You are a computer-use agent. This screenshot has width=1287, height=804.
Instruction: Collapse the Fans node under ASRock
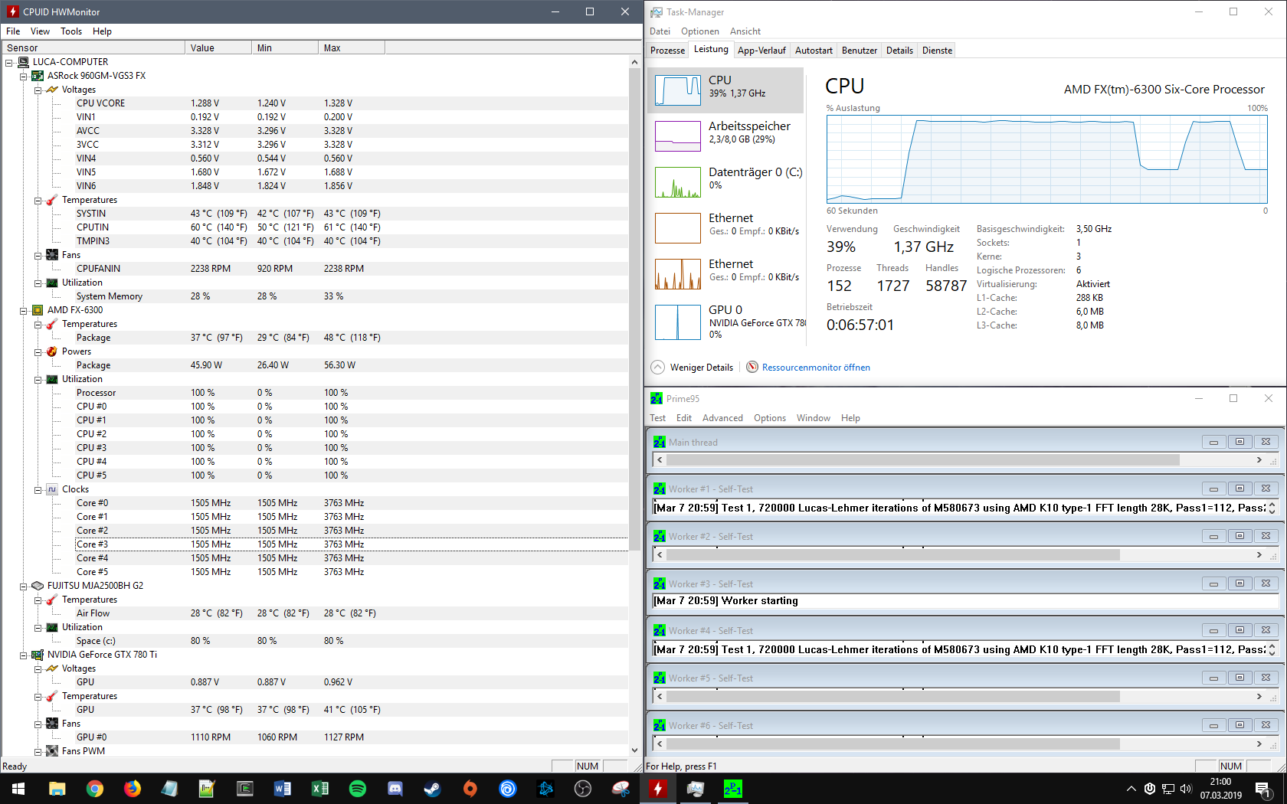coord(38,255)
